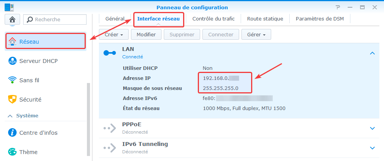Click the Réseau house icon in sidebar

pos(13,41)
